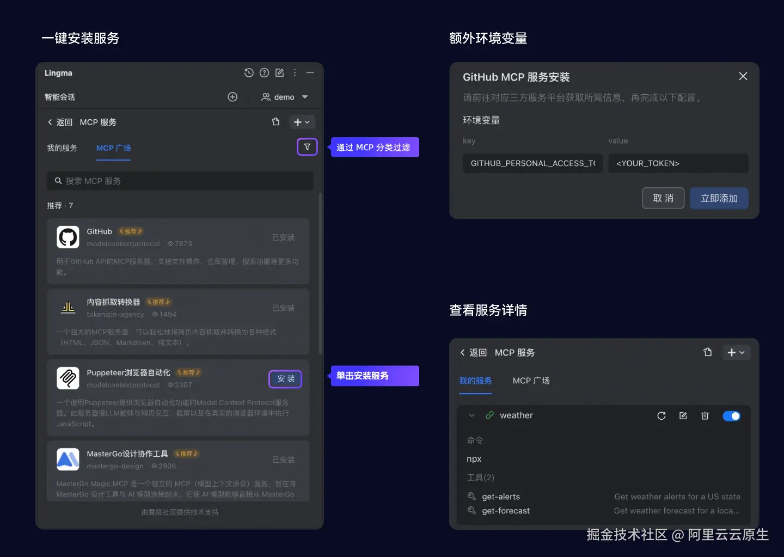Open the MasterGo设计协作工具 title
784x557 pixels.
[x=127, y=454]
